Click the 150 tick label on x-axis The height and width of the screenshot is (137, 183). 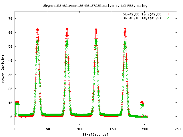(112, 129)
